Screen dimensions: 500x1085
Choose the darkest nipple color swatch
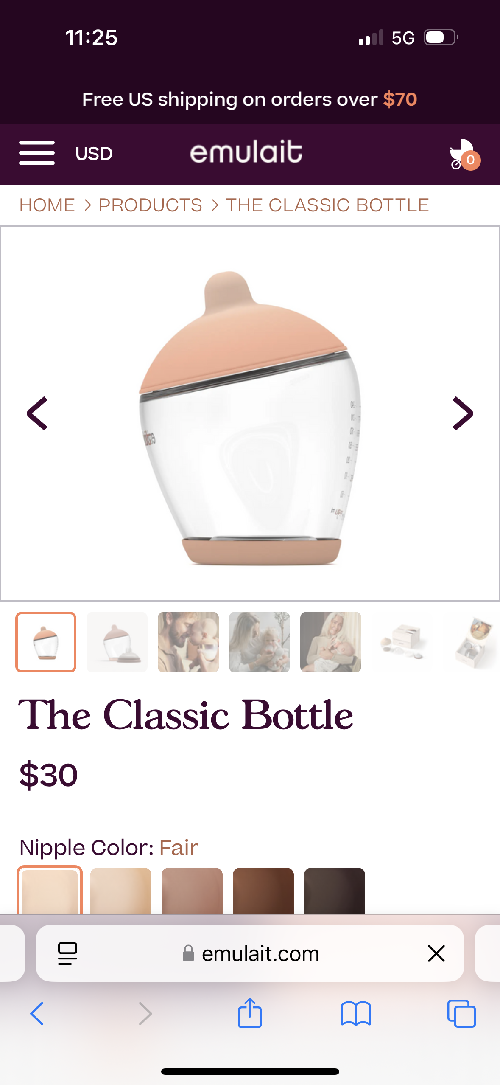pyautogui.click(x=335, y=891)
